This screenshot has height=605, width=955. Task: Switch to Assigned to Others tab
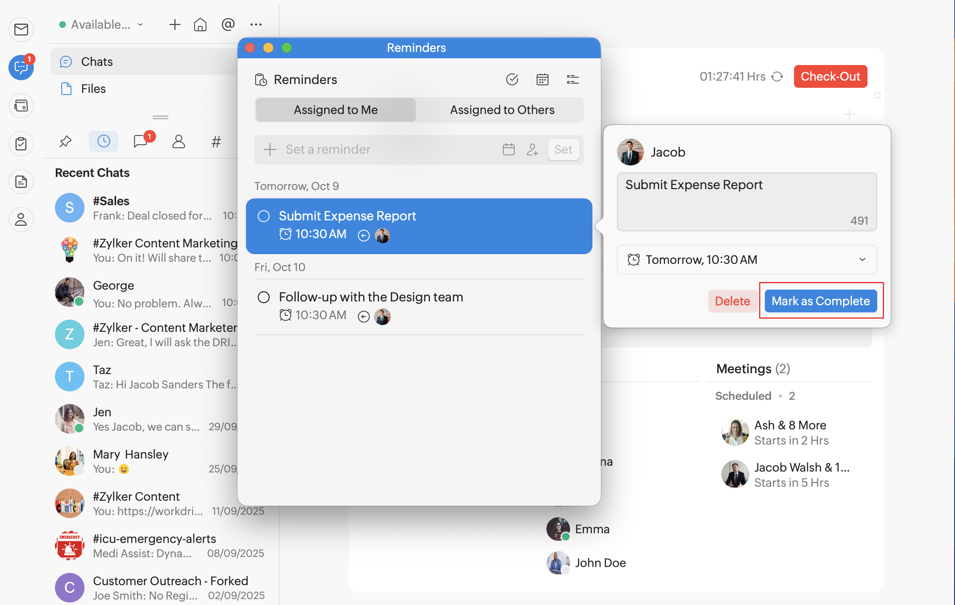pos(502,110)
